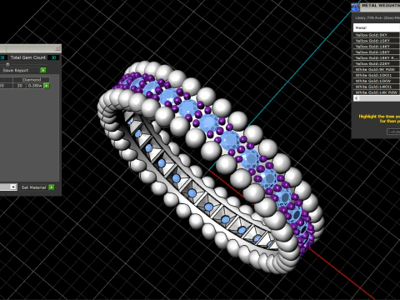Click the green arrow beside Save Report
The width and height of the screenshot is (400, 300).
coord(43,70)
